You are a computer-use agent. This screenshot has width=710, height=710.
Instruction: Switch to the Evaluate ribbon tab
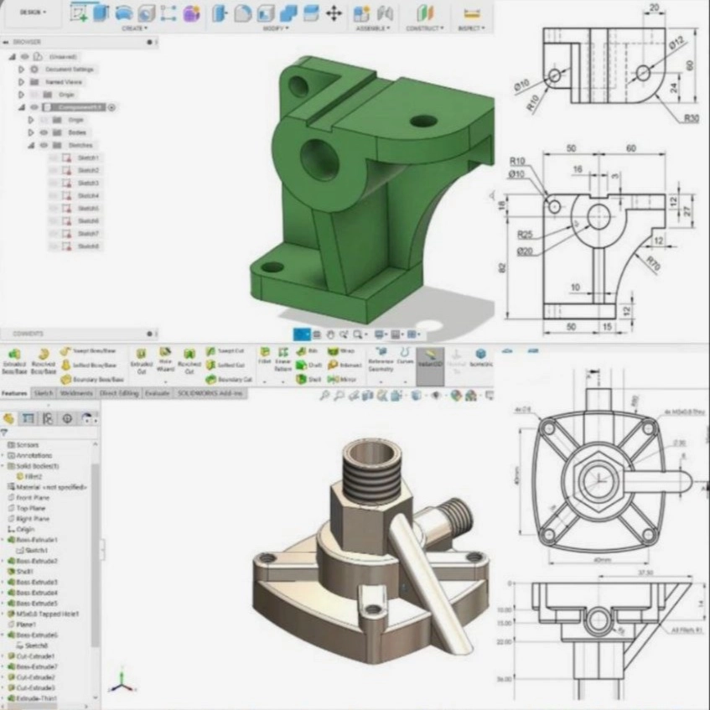click(157, 393)
